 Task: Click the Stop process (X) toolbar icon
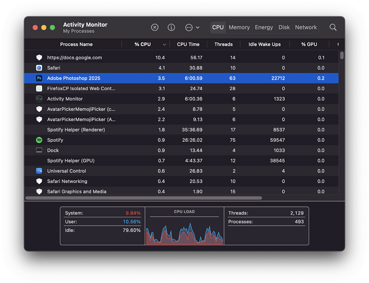[x=154, y=27]
